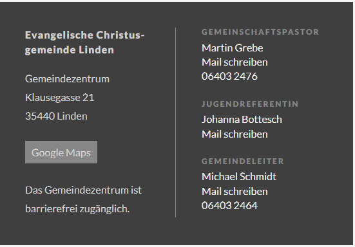Screen dimensions: 355x247
Task: Click Mail schreiben under Martin Grebe
Action: [x=235, y=62]
